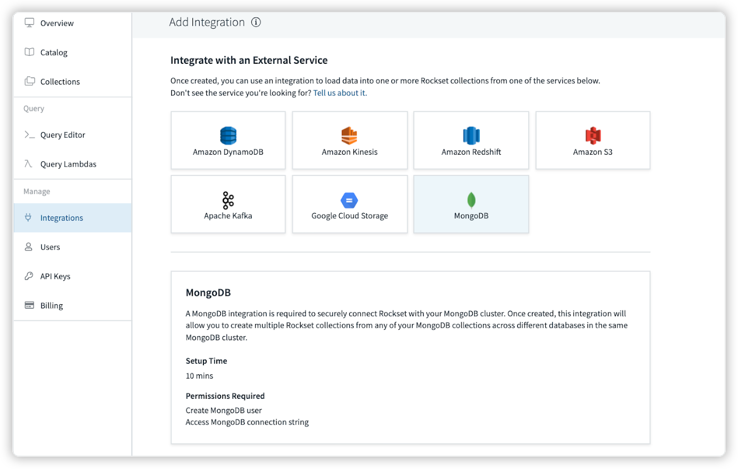
Task: Open the Add Integration info icon
Action: tap(256, 22)
